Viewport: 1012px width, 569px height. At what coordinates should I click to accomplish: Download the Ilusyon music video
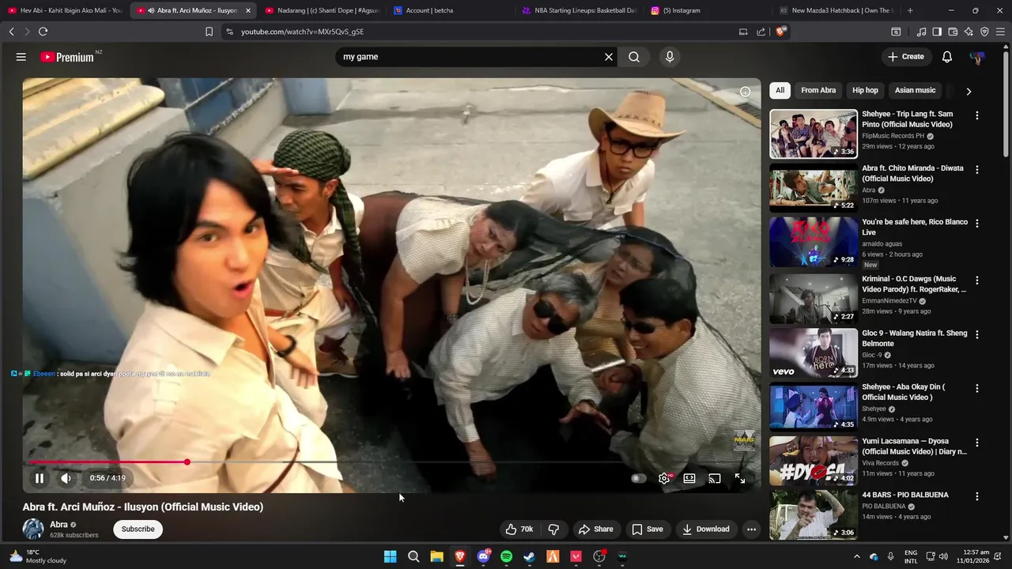[x=706, y=529]
